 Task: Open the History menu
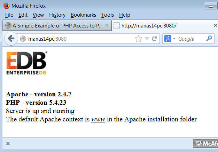[57, 15]
